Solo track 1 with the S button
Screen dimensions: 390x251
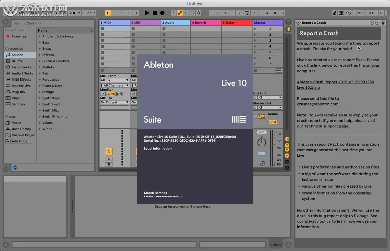click(x=109, y=159)
